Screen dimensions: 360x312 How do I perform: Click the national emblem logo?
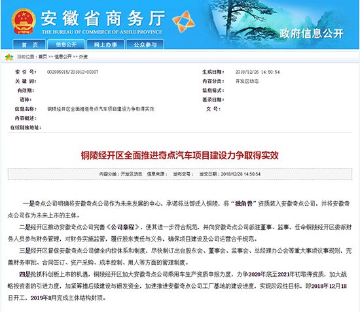(24, 21)
